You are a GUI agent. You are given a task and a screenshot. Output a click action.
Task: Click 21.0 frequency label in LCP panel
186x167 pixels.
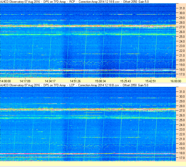182,139
